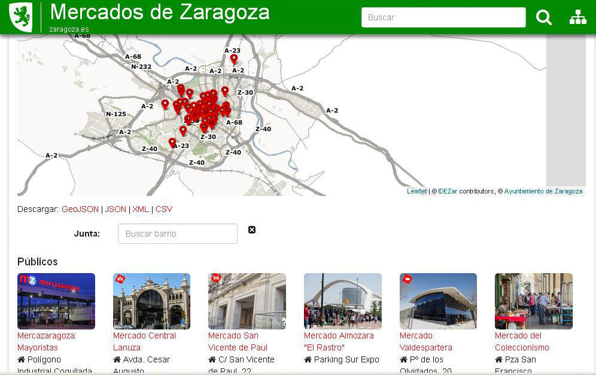
Task: Download the XML file
Action: (x=141, y=209)
